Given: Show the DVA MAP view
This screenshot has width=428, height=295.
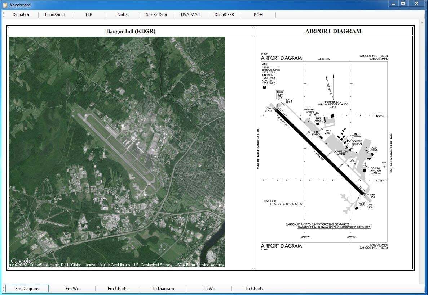Looking at the screenshot, I should pyautogui.click(x=190, y=15).
